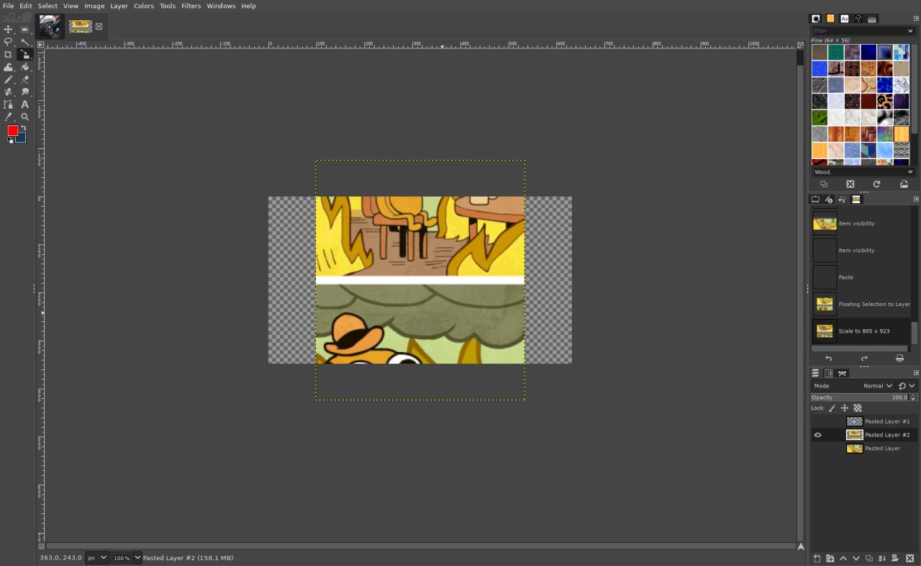Create a new layer
921x566 pixels.
817,558
